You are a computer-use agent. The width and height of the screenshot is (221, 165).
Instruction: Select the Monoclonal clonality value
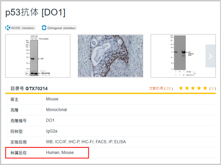pos(57,110)
